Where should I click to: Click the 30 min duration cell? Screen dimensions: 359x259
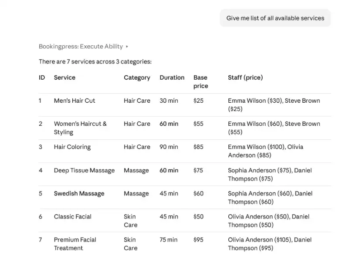169,101
